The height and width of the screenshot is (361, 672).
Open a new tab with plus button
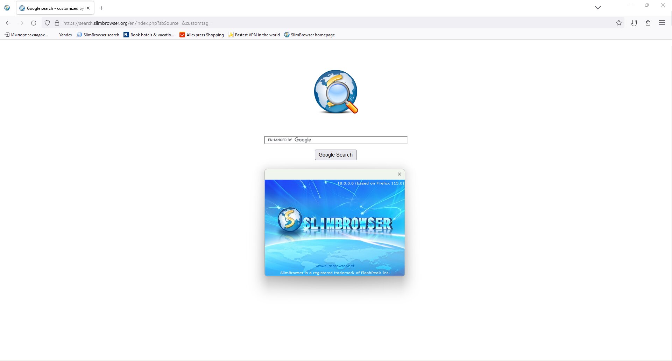click(x=101, y=8)
